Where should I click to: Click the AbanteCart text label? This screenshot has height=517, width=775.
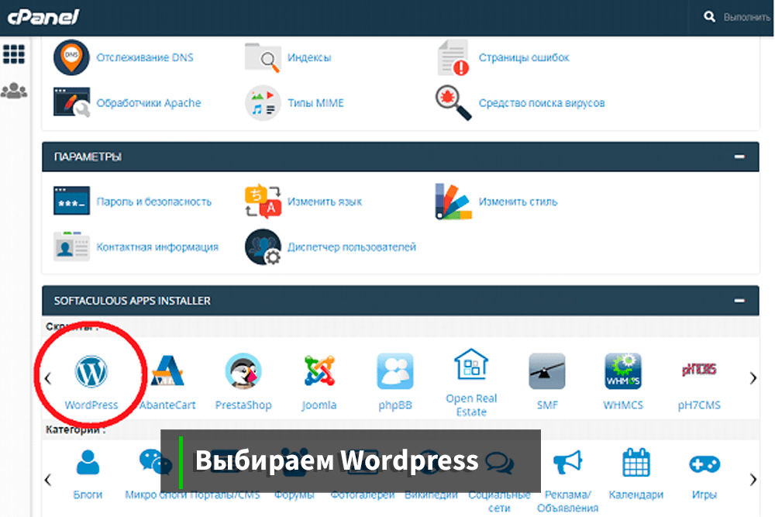(x=167, y=405)
